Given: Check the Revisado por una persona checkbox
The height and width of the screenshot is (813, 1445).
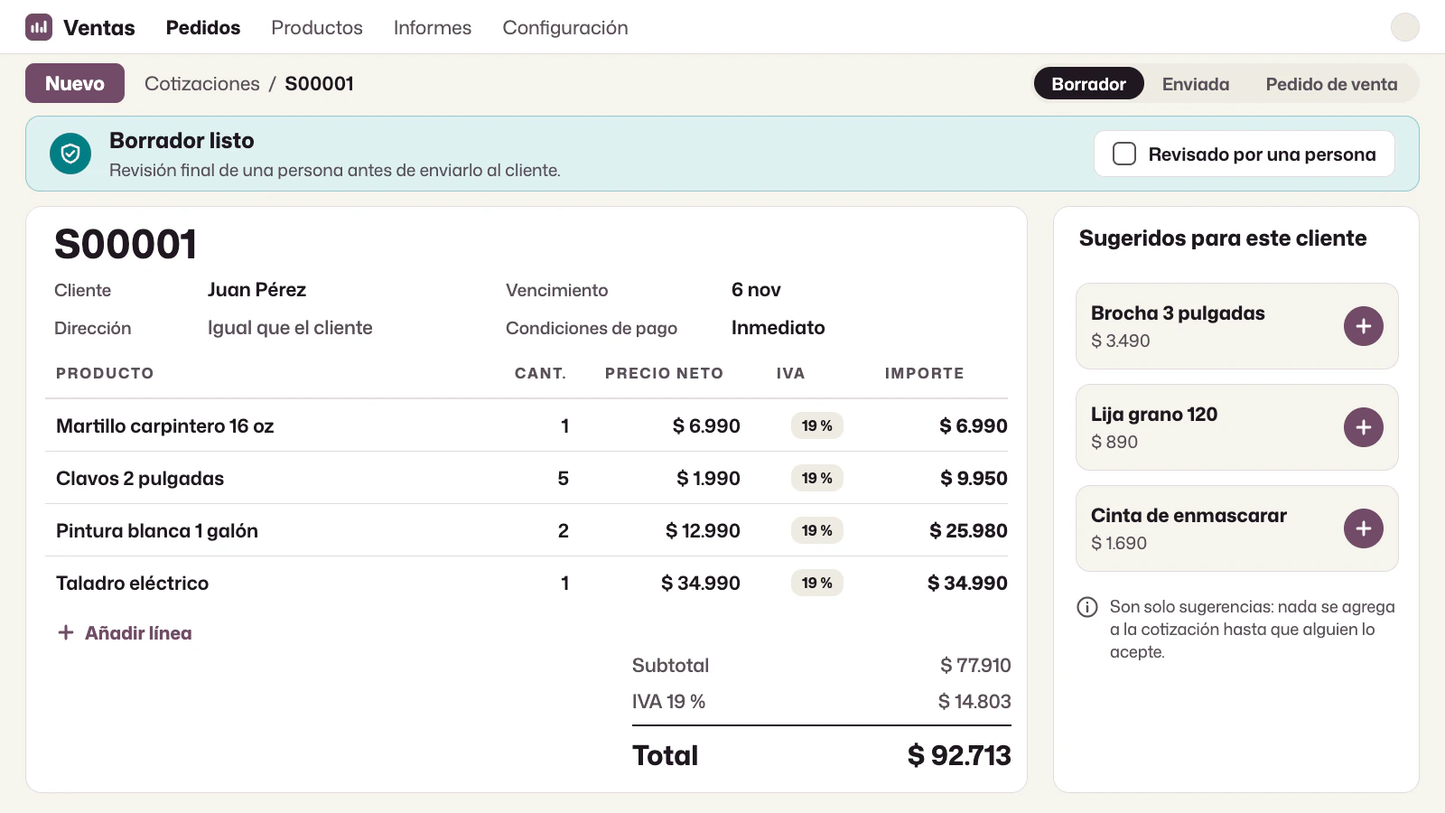Looking at the screenshot, I should pyautogui.click(x=1124, y=154).
